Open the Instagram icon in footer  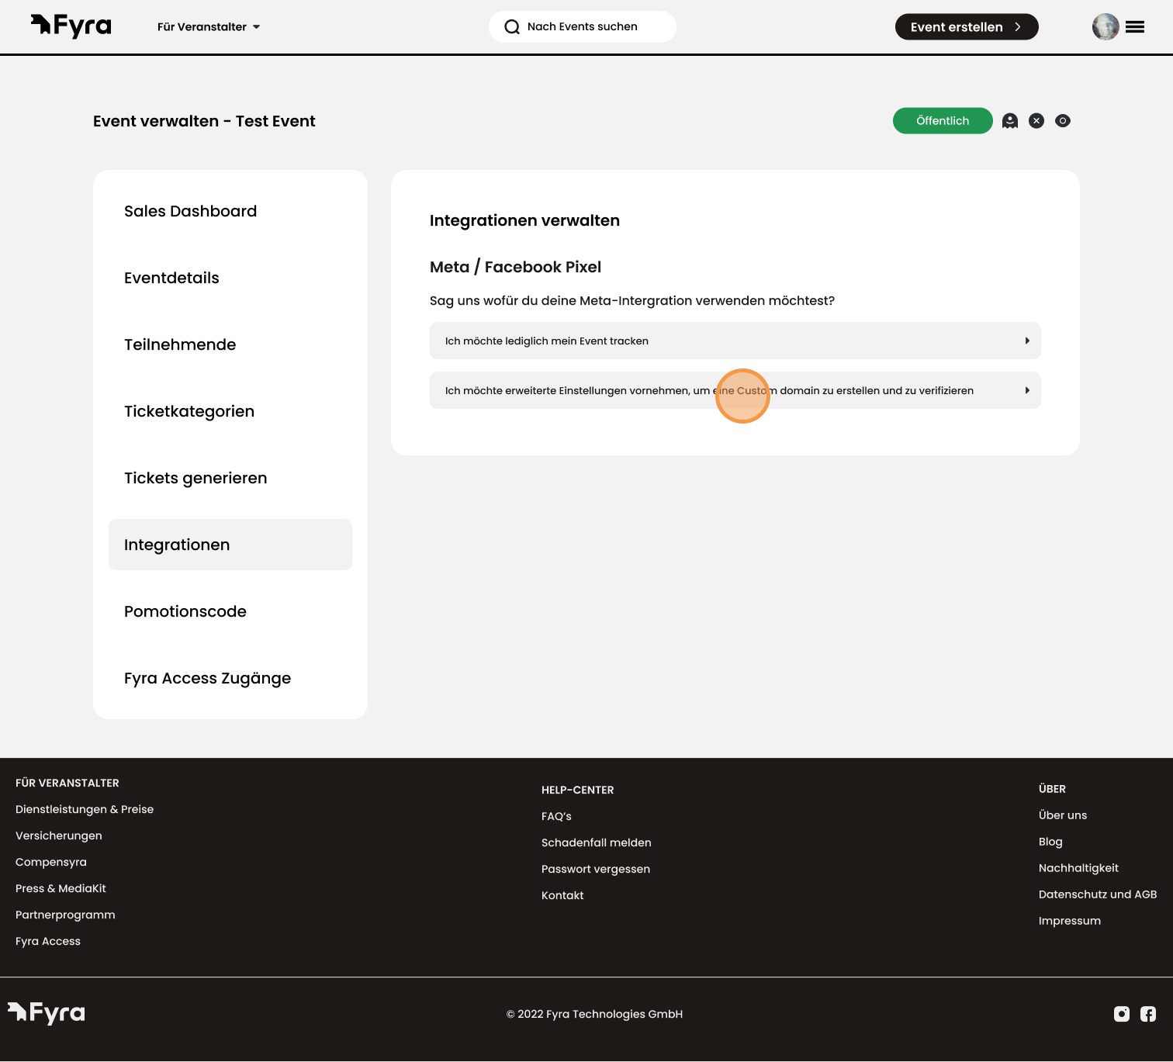tap(1122, 1014)
